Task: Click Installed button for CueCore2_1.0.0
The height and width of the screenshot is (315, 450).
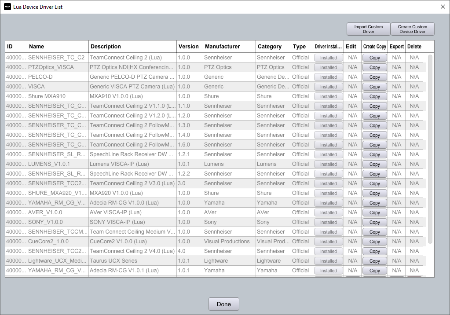Action: click(x=328, y=242)
